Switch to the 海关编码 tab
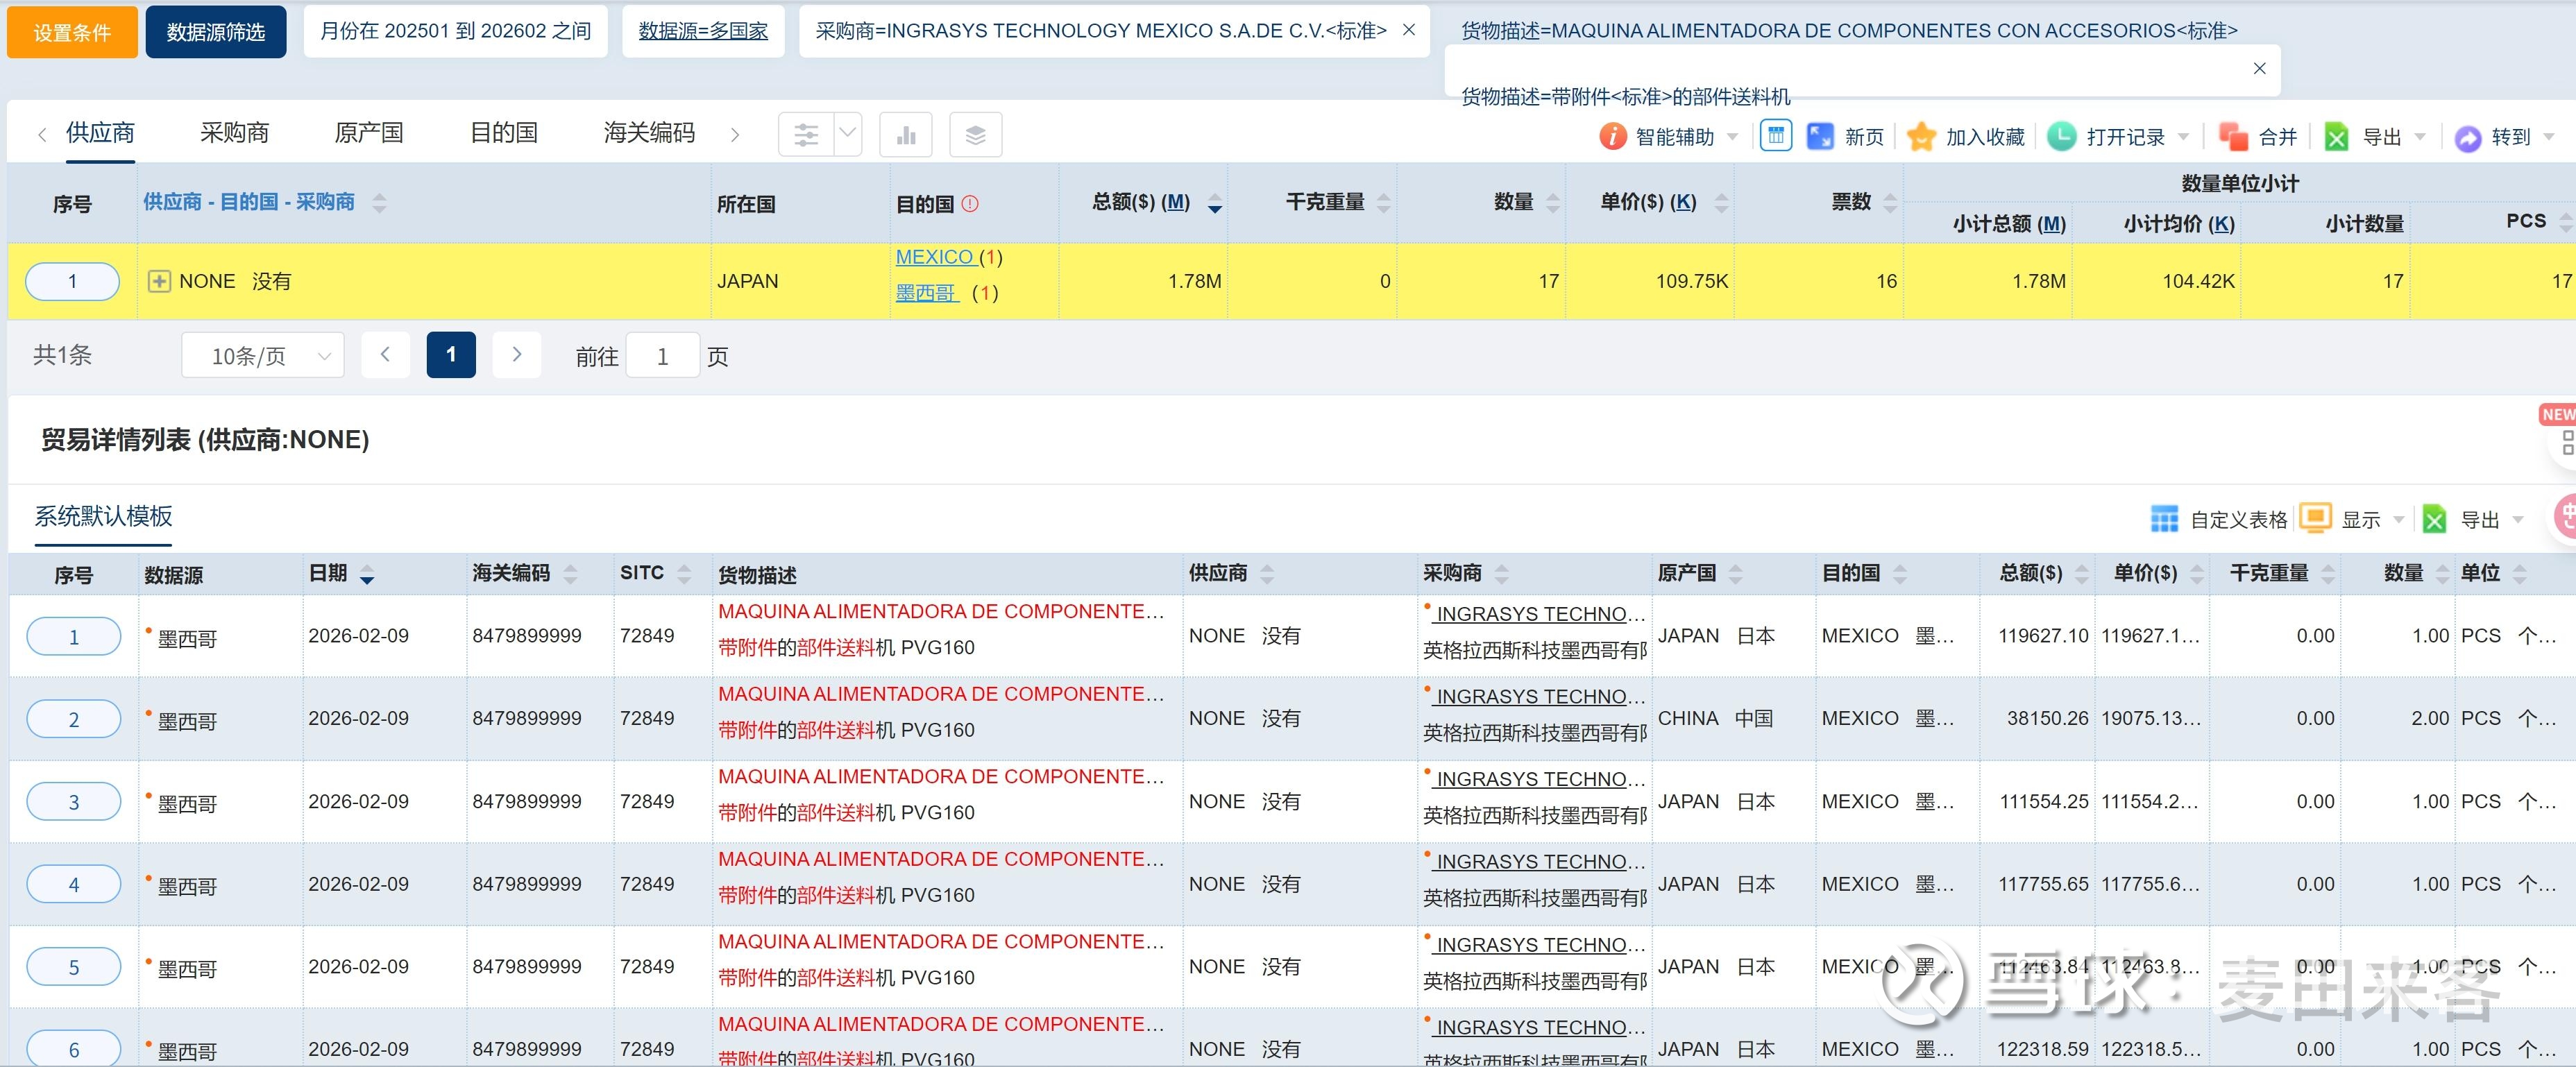Viewport: 2576px width, 1067px height. tap(649, 133)
